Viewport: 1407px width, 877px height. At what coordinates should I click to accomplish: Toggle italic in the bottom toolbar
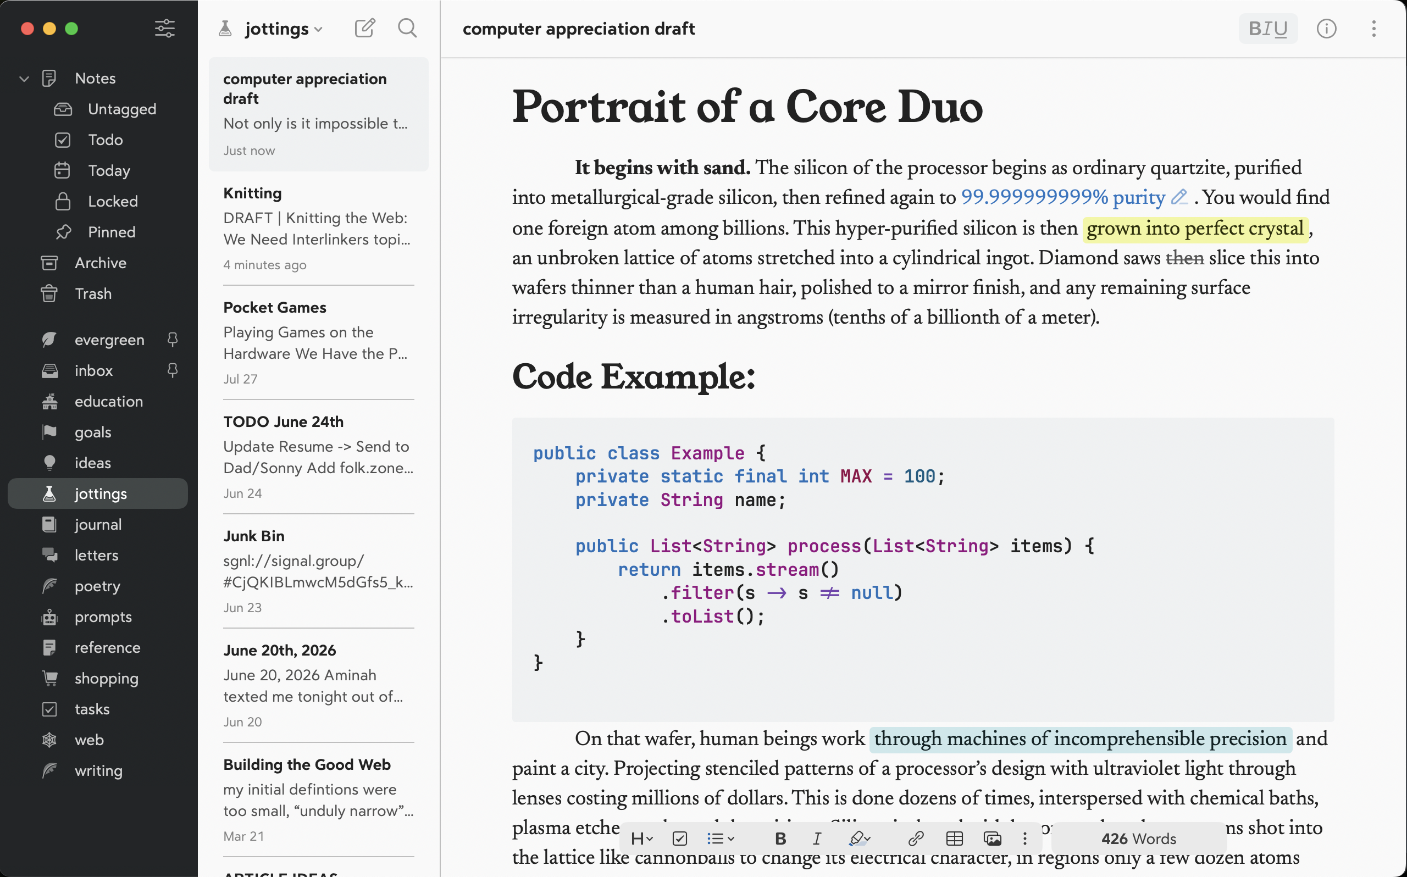(x=817, y=838)
